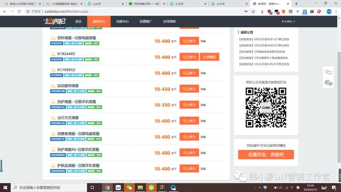Click the monitor icon beside 饮料调查

53,38
